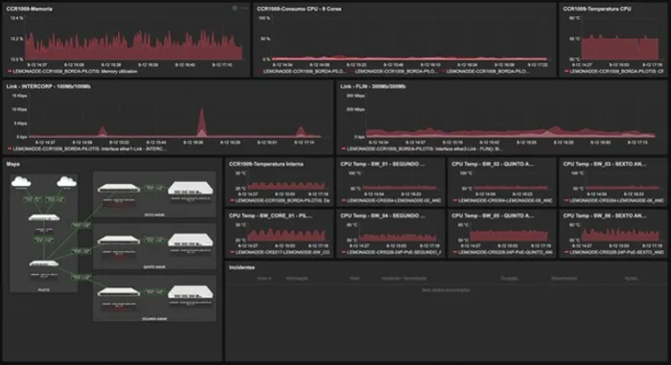Viewport: 671px width, 365px height.
Task: Click the PILOTIS map group label
Action: pyautogui.click(x=44, y=289)
